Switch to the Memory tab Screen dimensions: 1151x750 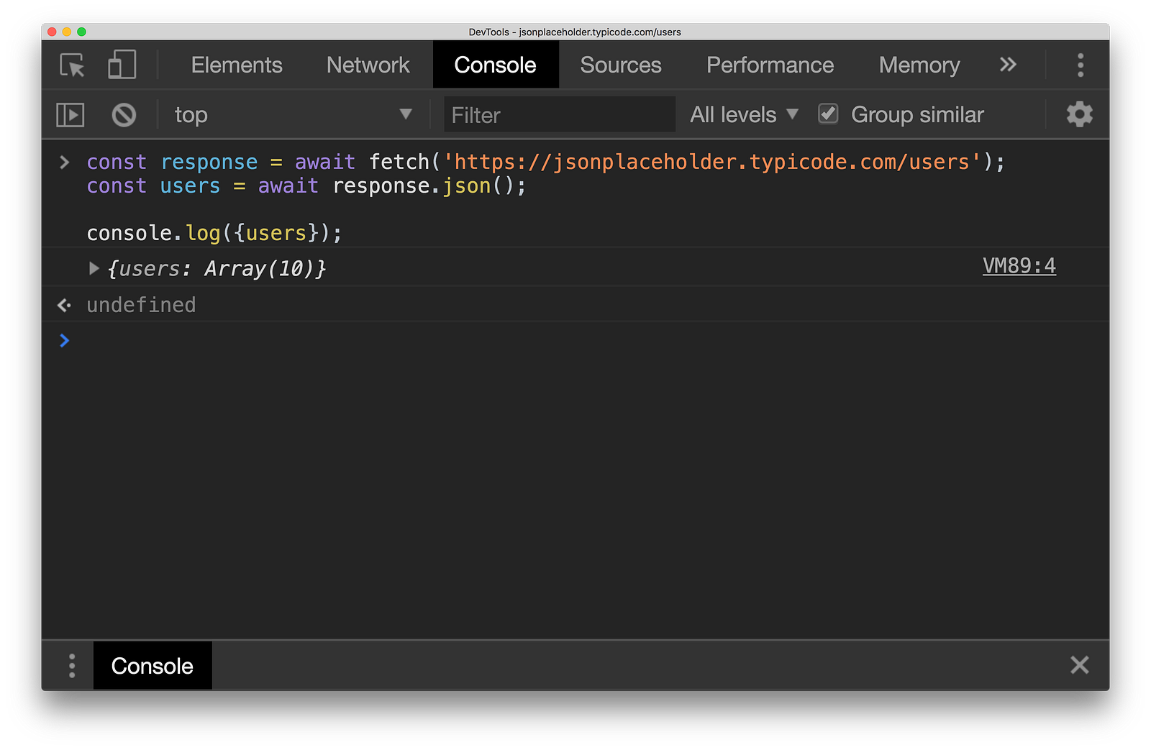pos(919,65)
